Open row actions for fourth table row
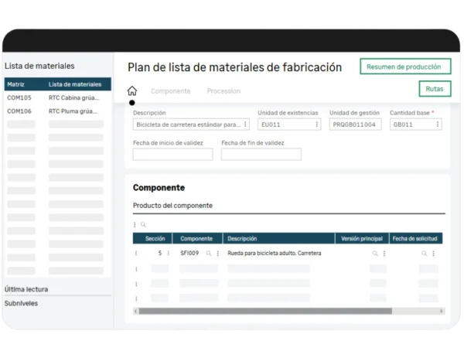The width and height of the screenshot is (464, 358). click(136, 298)
